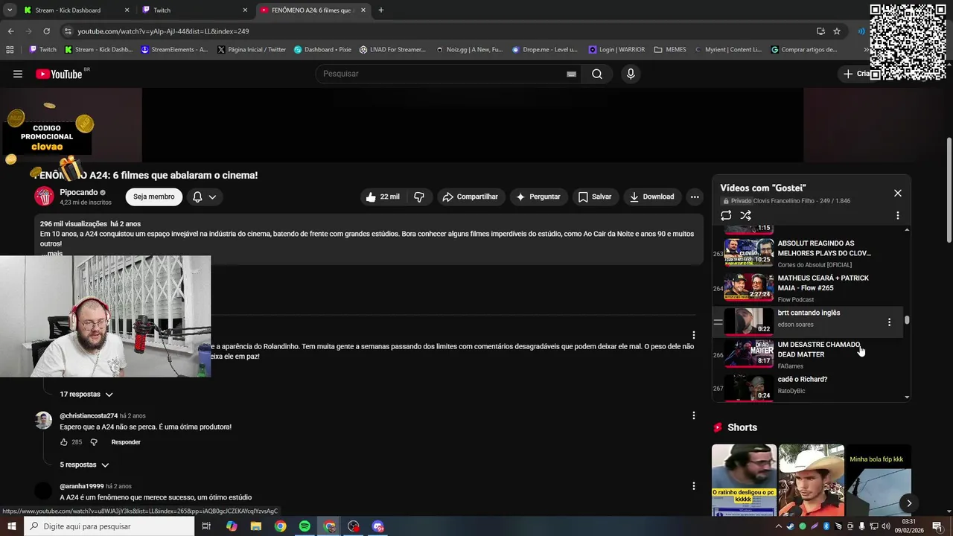Click the Download button
This screenshot has width=953, height=536.
pos(651,197)
